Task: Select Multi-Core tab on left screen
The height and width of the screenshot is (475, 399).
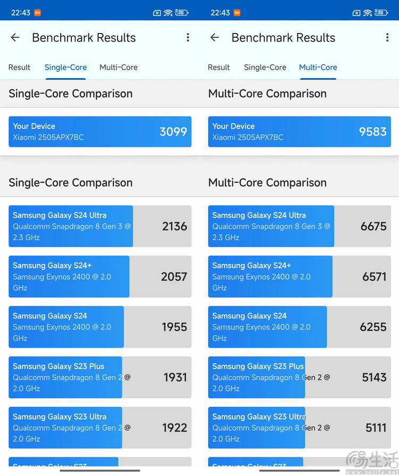Action: 119,67
